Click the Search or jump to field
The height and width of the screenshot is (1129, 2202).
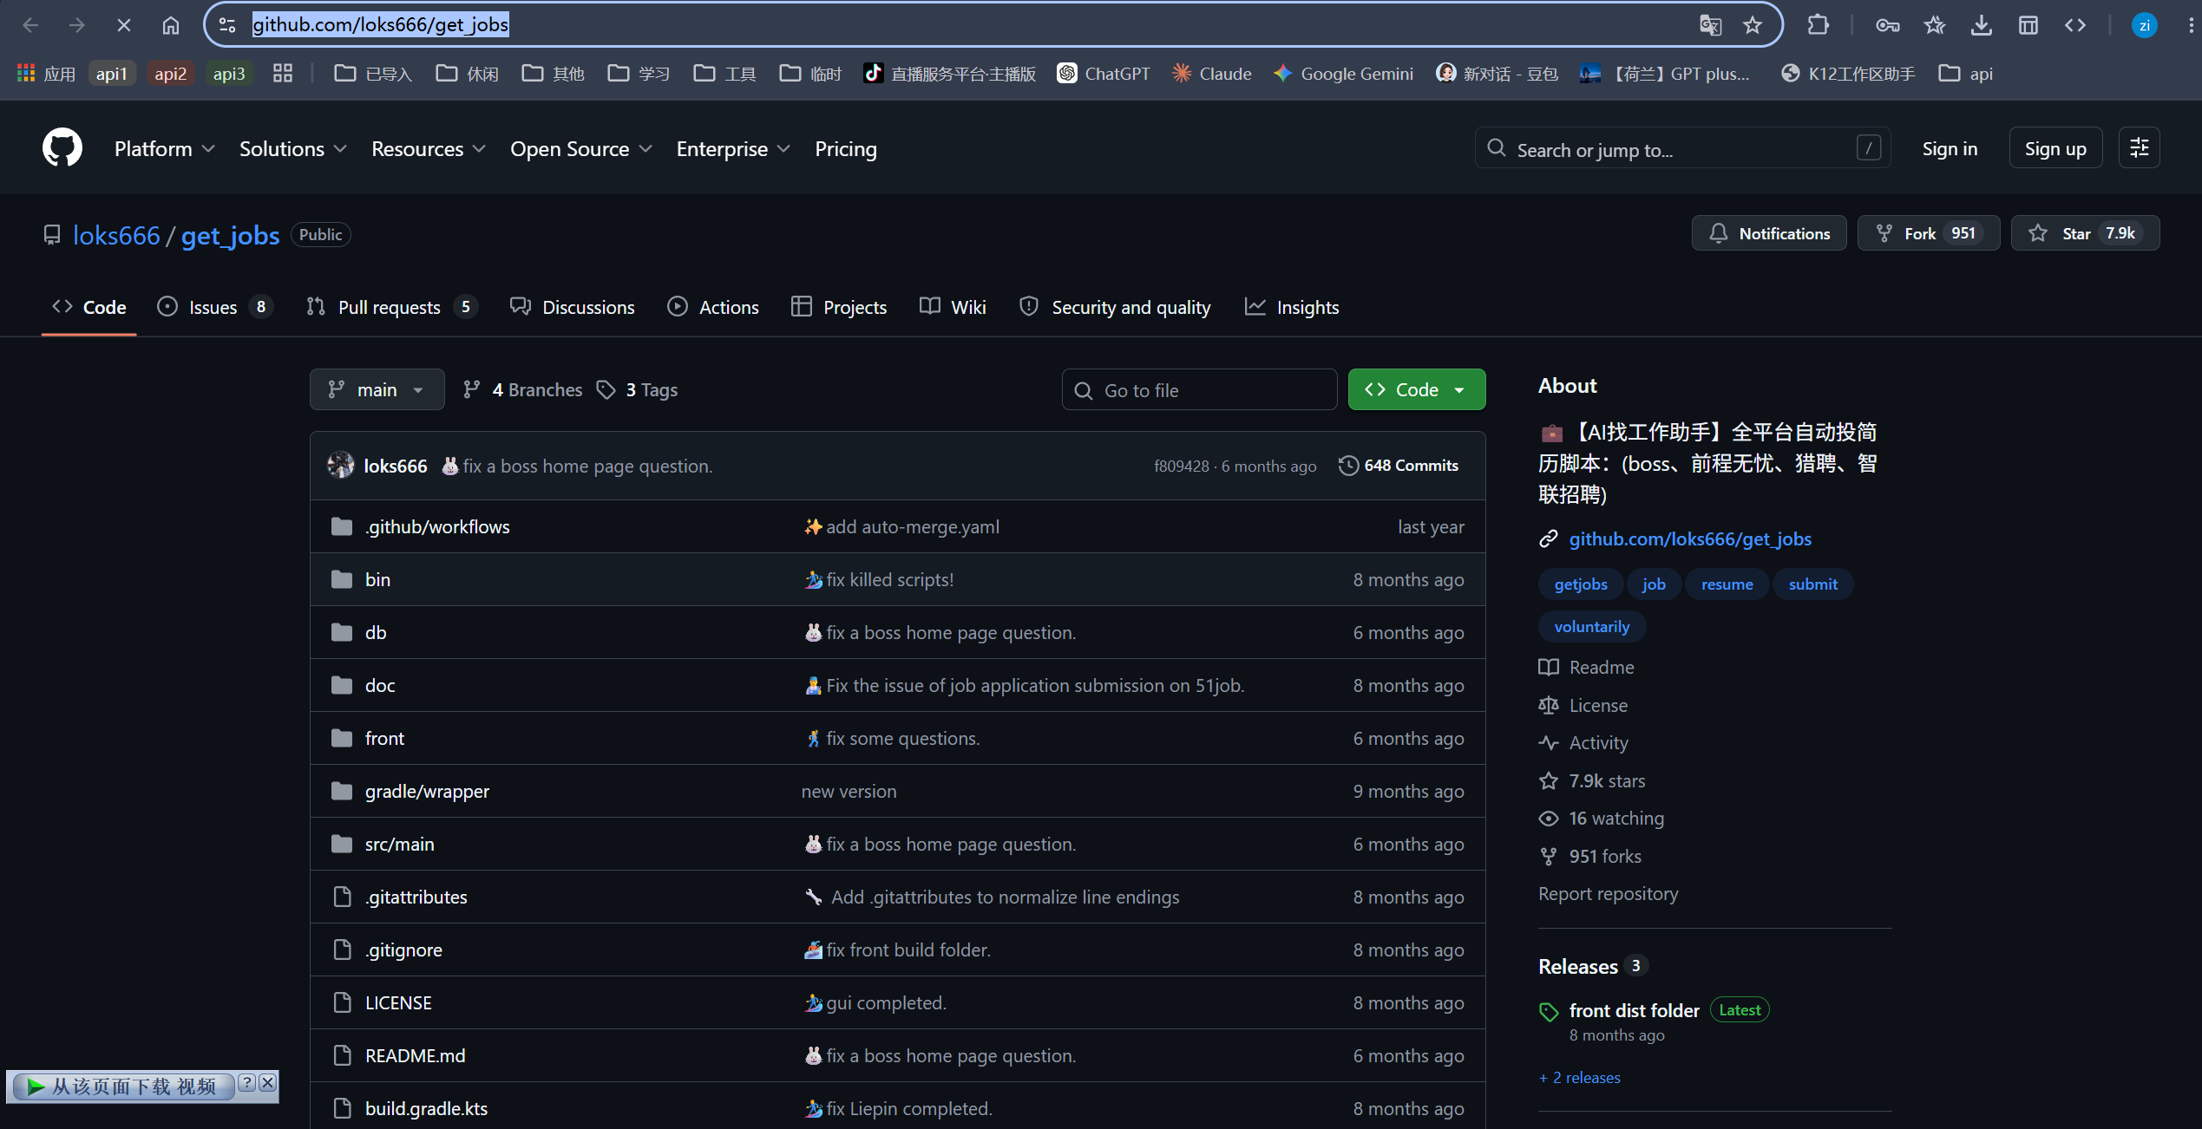(1682, 148)
